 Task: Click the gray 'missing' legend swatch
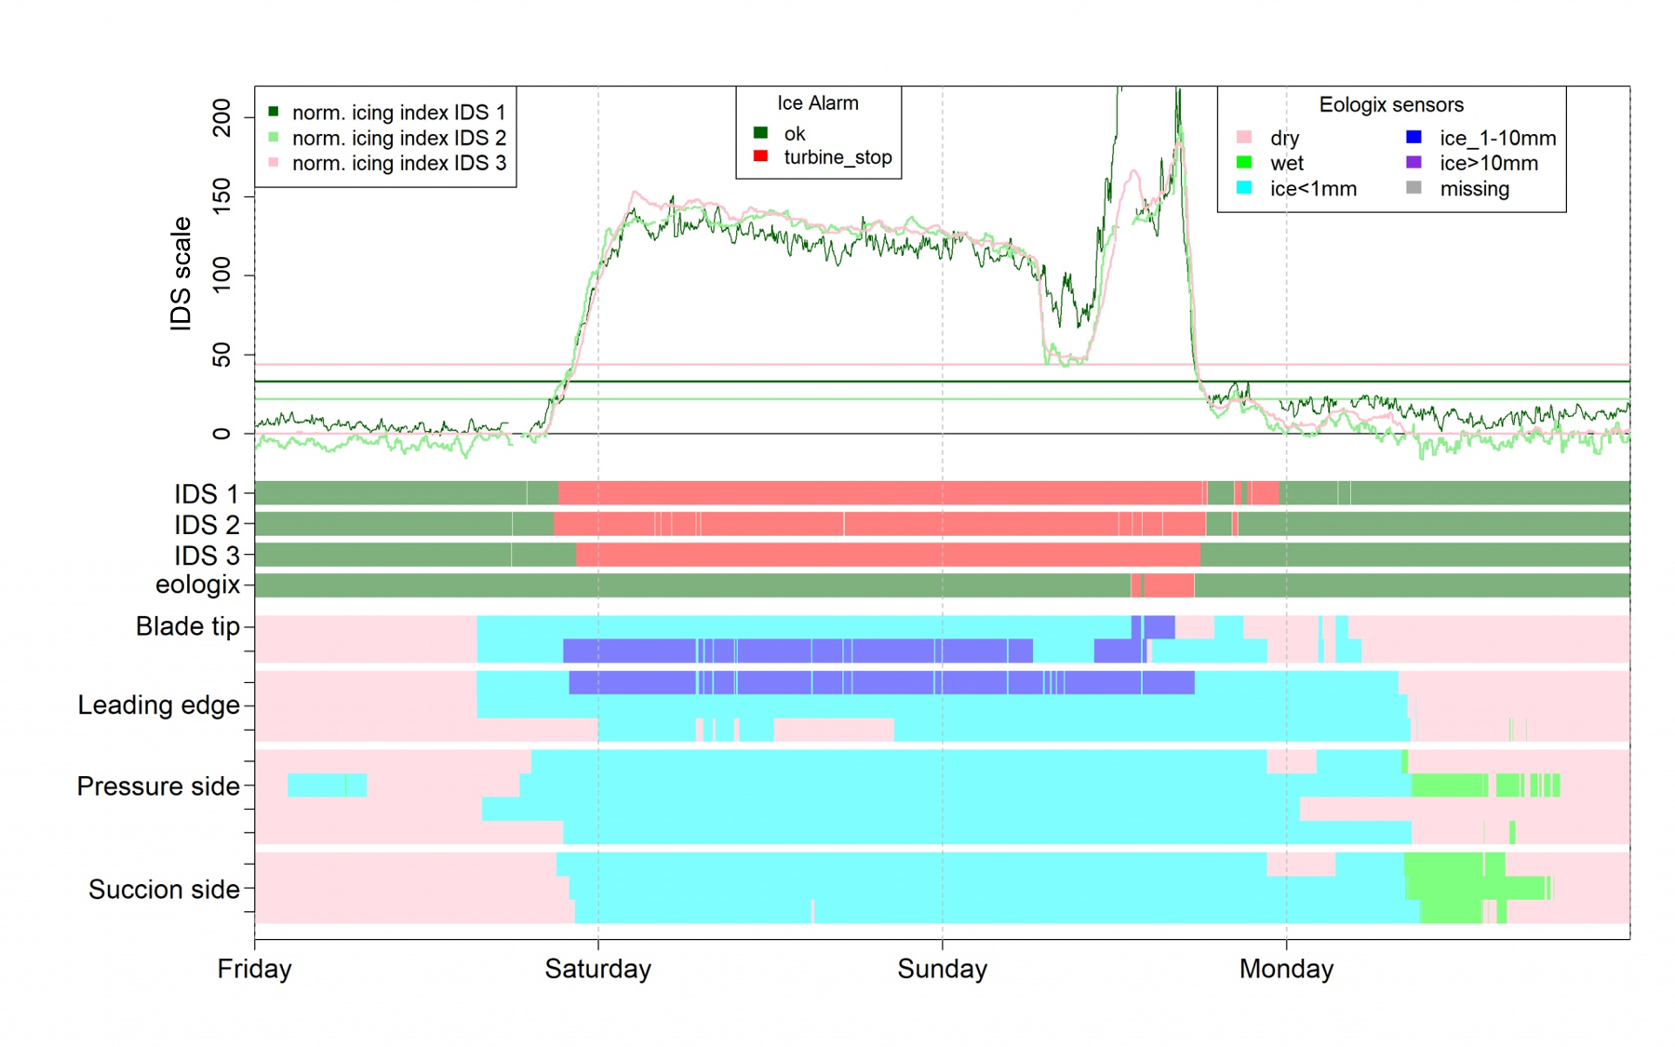(1414, 188)
